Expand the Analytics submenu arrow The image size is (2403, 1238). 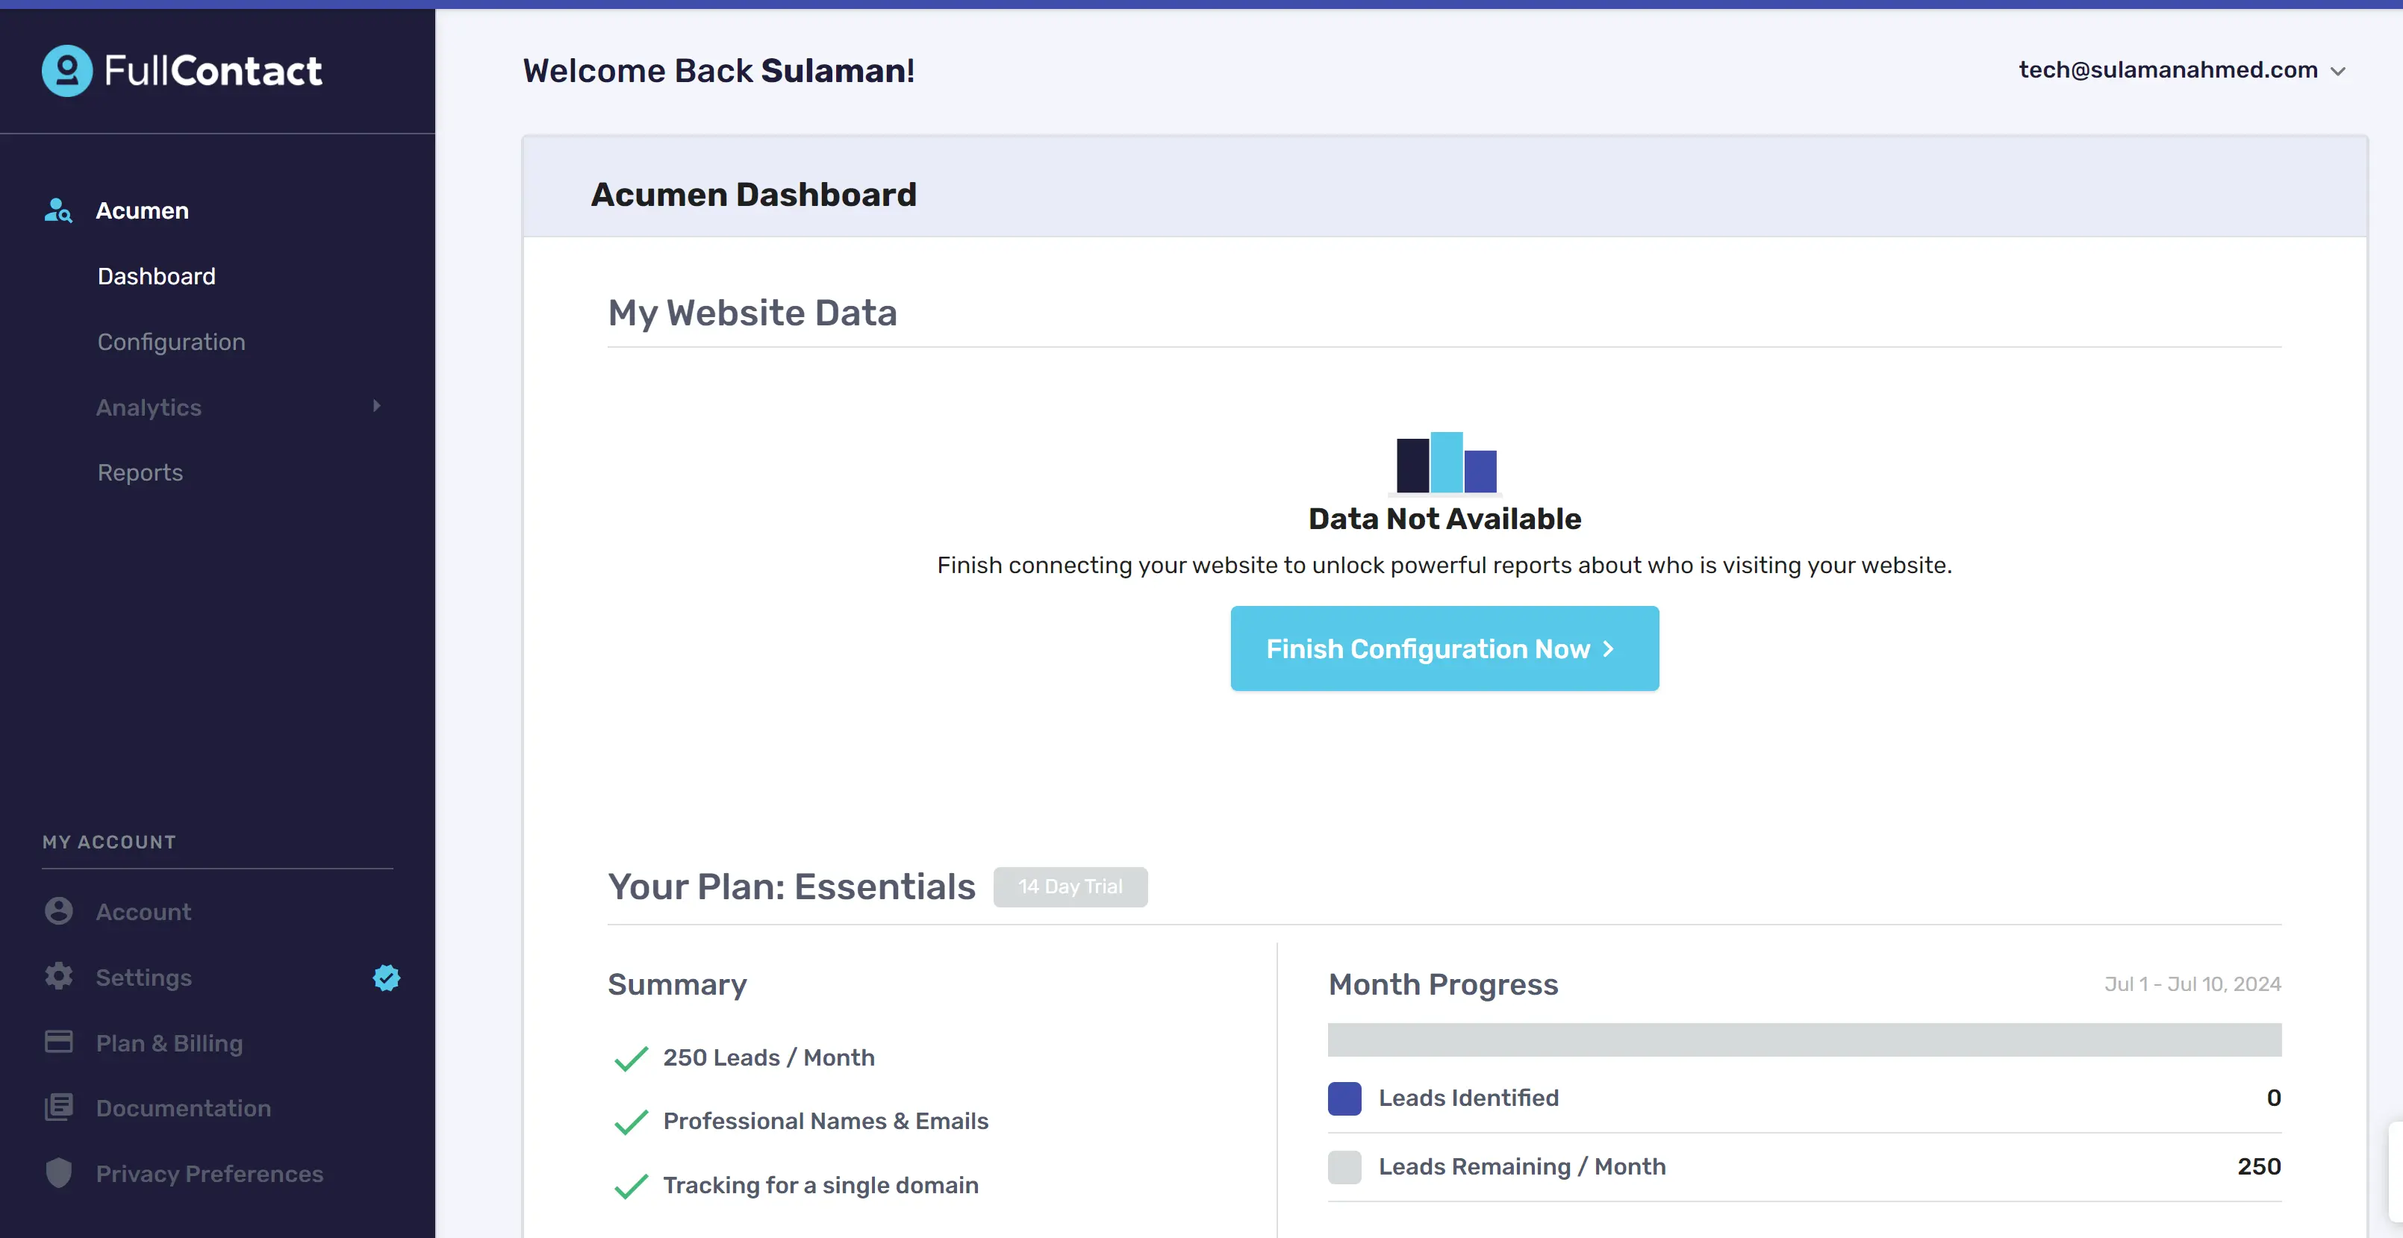click(376, 407)
